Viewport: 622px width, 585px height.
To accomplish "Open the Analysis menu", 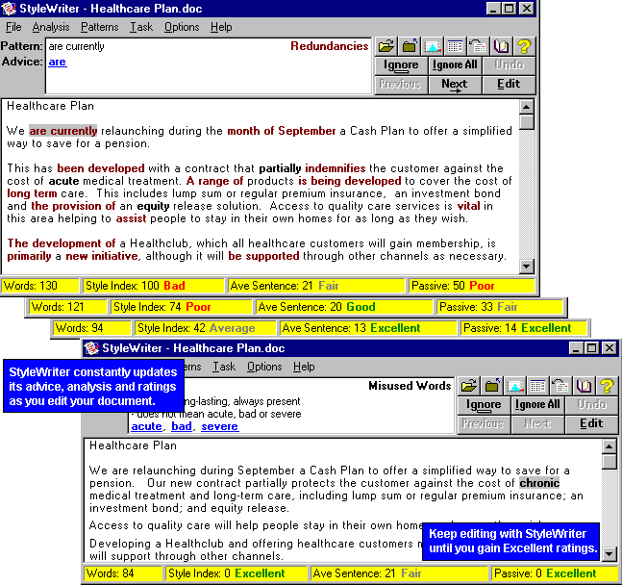I will click(51, 27).
